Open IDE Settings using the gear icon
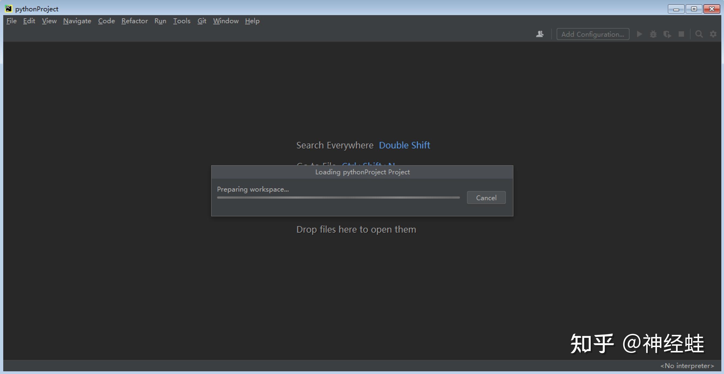Image resolution: width=724 pixels, height=374 pixels. pyautogui.click(x=713, y=34)
